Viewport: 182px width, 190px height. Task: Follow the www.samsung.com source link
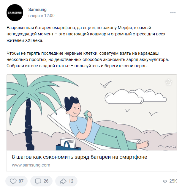pyautogui.click(x=31, y=165)
